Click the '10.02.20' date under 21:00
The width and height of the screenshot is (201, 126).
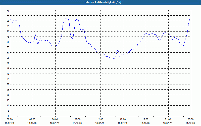[168, 123]
